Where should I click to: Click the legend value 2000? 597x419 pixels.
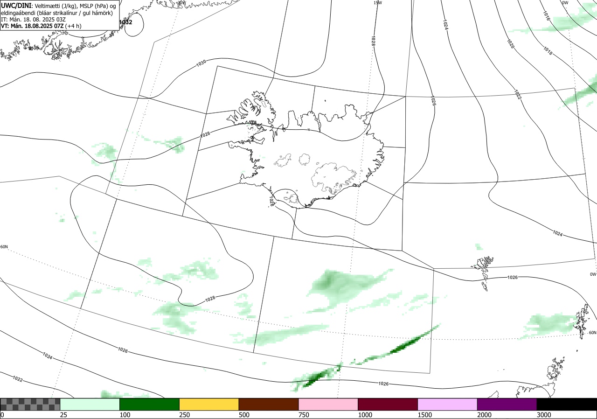point(485,415)
